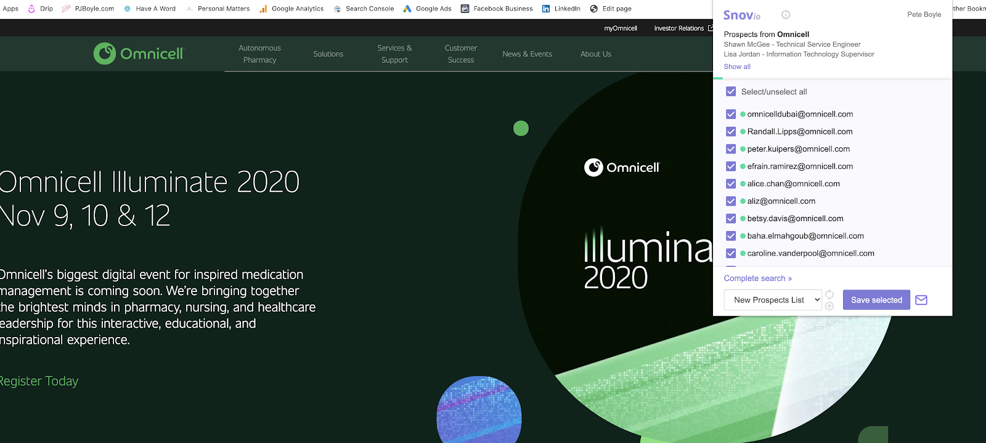Click the Lisa Jordan - Information Technology Supervisor prospect

[799, 54]
